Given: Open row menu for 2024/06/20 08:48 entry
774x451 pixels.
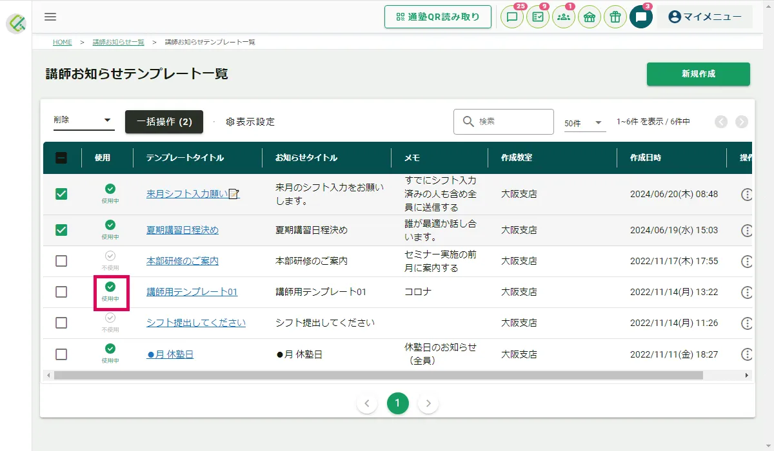Looking at the screenshot, I should 747,194.
